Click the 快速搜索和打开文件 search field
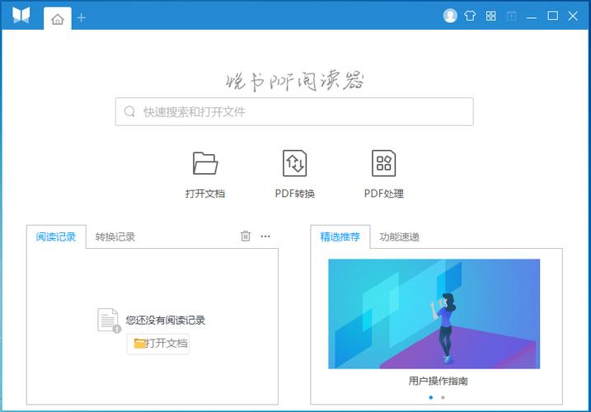Viewport: 591px width, 412px height. (x=294, y=112)
